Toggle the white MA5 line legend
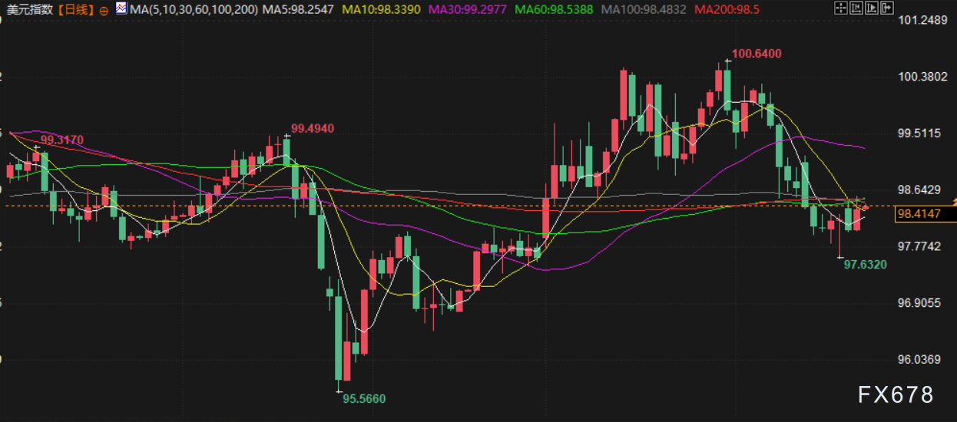This screenshot has height=422, width=957. (x=297, y=9)
